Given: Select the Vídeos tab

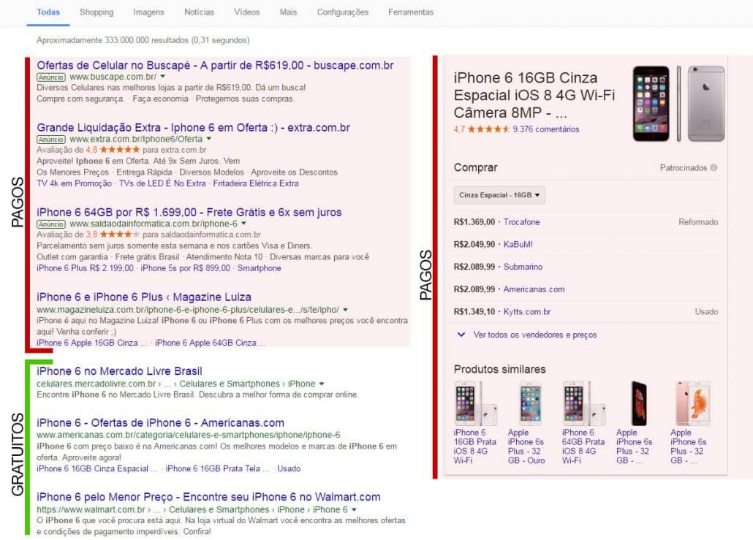Looking at the screenshot, I should point(246,12).
